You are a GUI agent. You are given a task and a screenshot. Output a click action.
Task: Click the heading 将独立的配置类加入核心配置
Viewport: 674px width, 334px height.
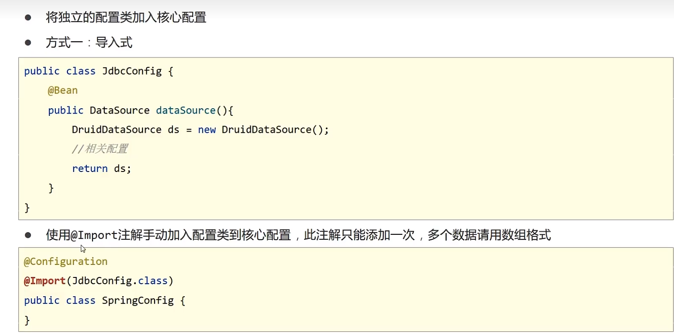pos(126,18)
